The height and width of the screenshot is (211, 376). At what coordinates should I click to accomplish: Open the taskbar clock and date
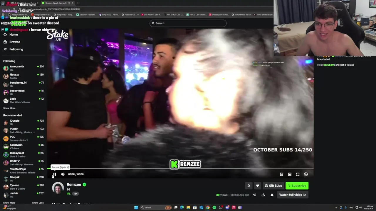click(x=369, y=207)
